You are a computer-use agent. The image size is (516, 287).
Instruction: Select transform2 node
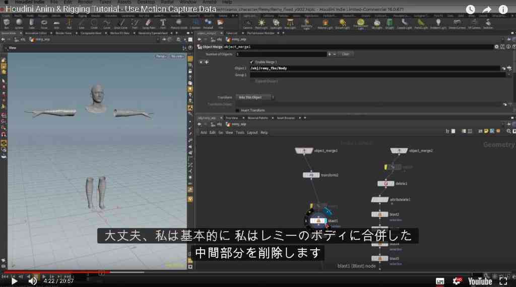click(x=311, y=175)
